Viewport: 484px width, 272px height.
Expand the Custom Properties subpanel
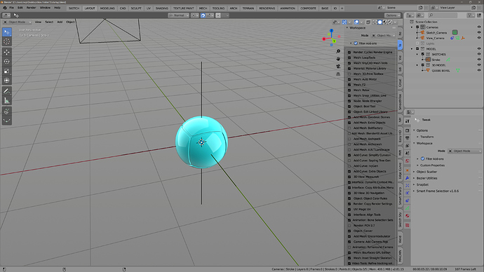point(432,165)
